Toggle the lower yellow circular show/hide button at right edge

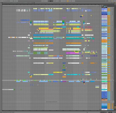[115, 108]
